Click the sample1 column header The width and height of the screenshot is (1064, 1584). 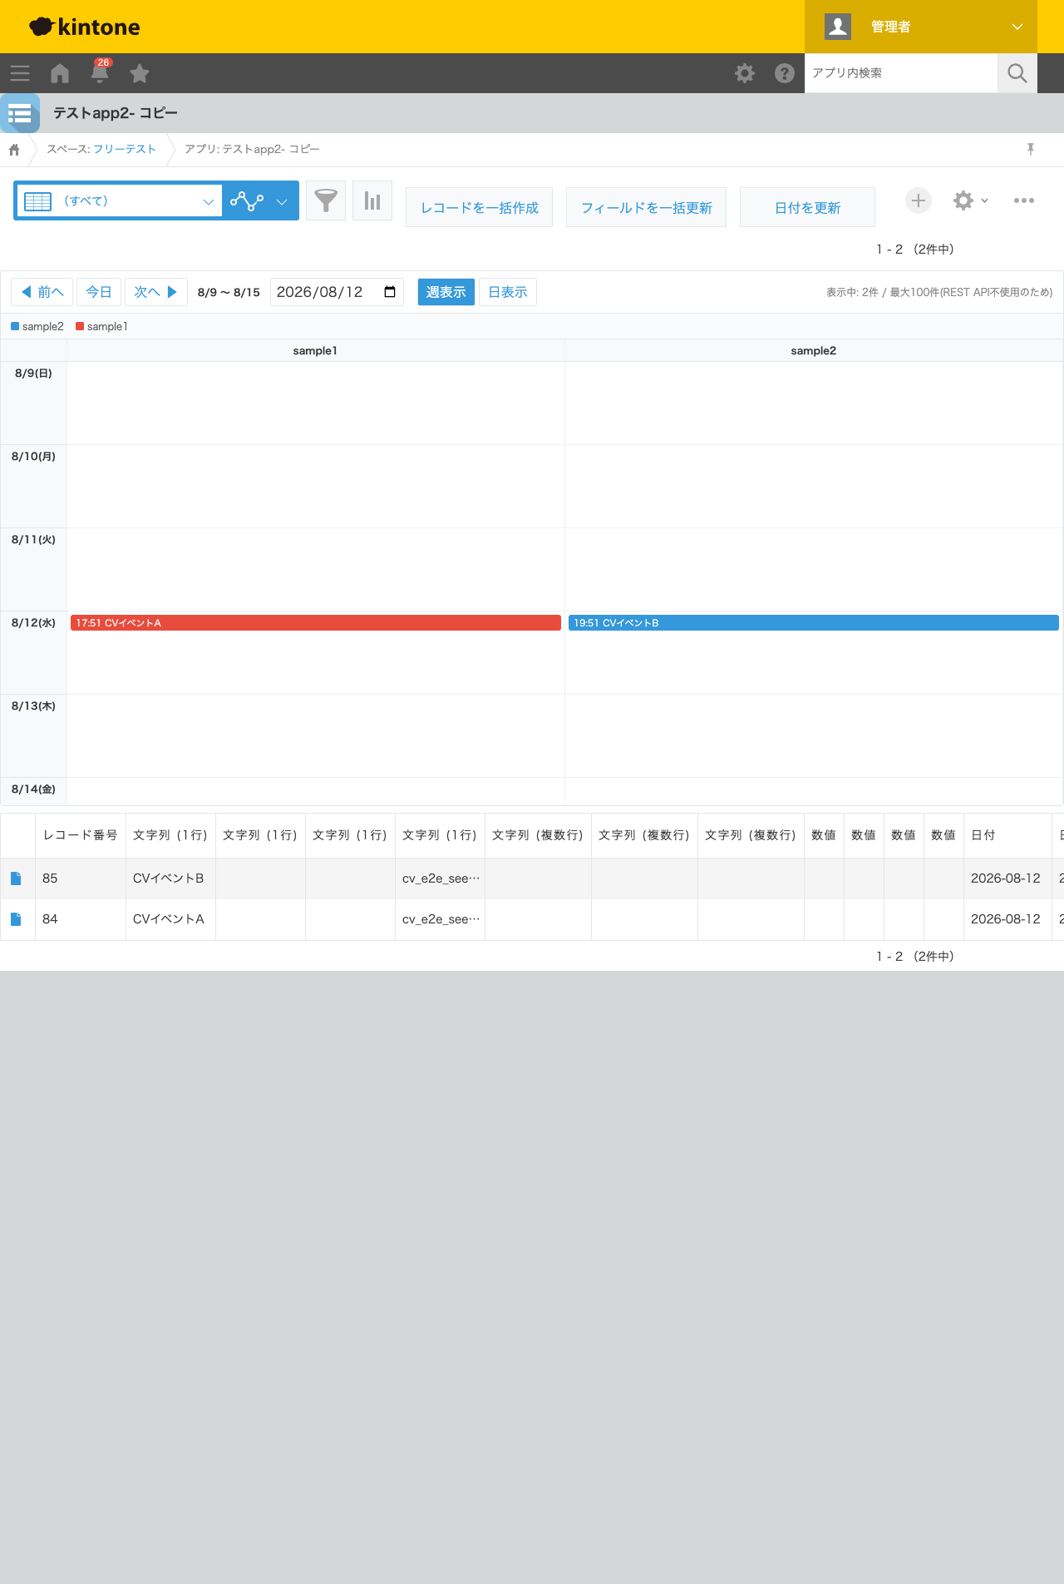click(315, 350)
